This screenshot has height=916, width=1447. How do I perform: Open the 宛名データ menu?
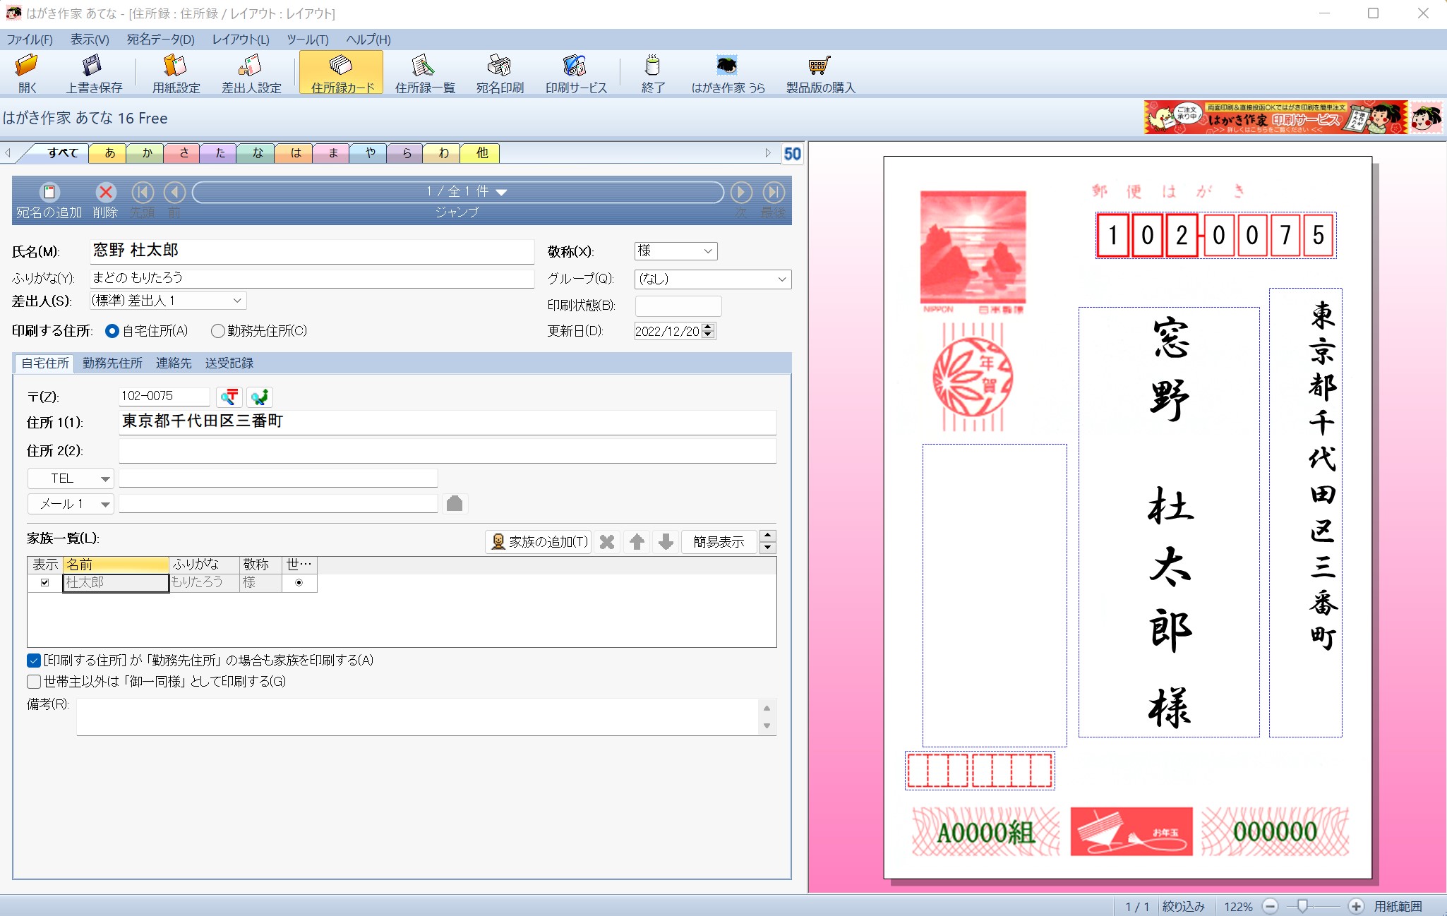click(x=160, y=40)
